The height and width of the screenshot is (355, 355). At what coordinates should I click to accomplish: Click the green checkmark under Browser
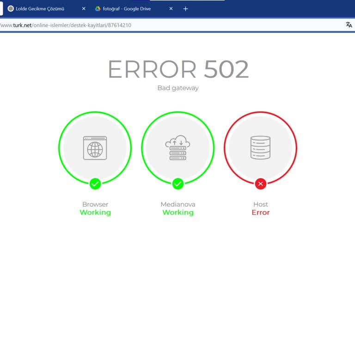[x=95, y=184]
